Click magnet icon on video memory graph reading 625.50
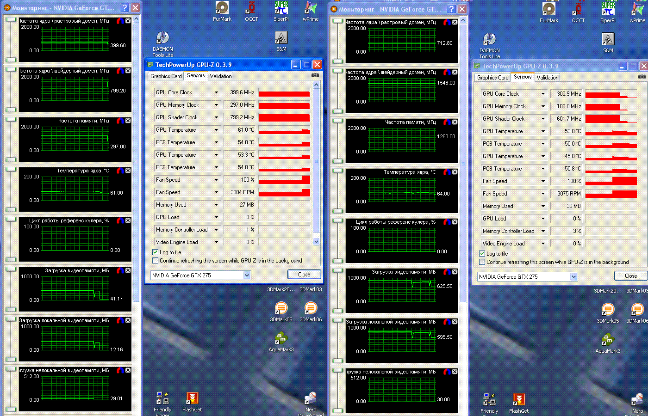648x416 pixels. click(448, 272)
